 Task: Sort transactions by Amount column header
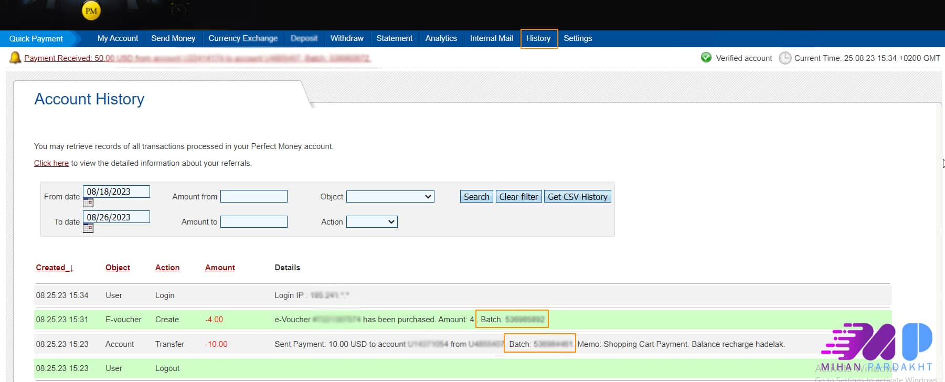point(220,268)
